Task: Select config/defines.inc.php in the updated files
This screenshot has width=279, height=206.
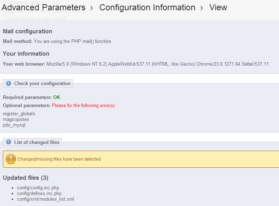Action: tap(39, 194)
